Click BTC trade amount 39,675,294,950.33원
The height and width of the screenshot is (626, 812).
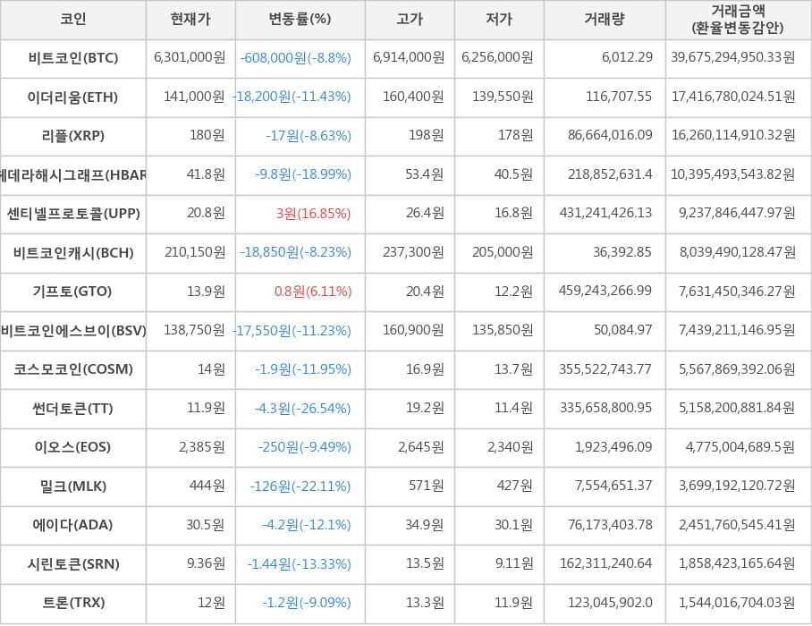tap(732, 57)
